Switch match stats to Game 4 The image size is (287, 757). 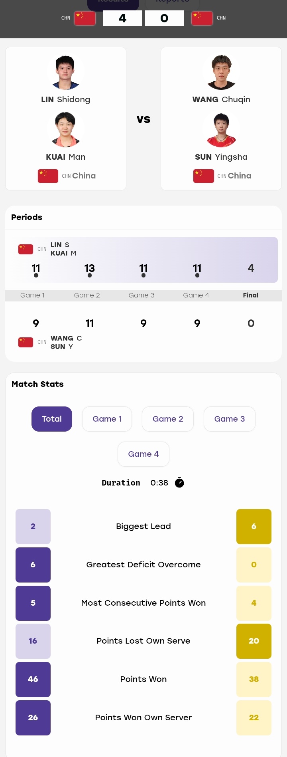143,454
